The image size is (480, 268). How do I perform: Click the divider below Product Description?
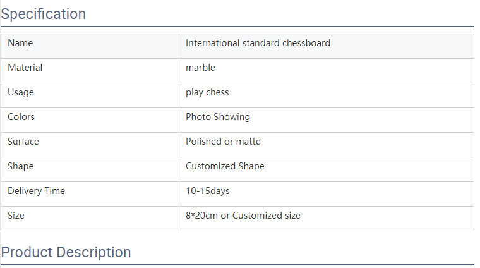pyautogui.click(x=237, y=265)
